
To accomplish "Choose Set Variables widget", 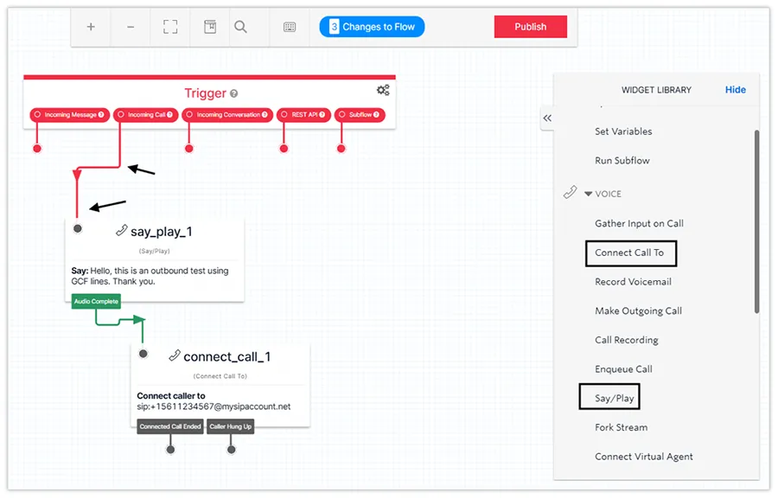I will pyautogui.click(x=623, y=131).
